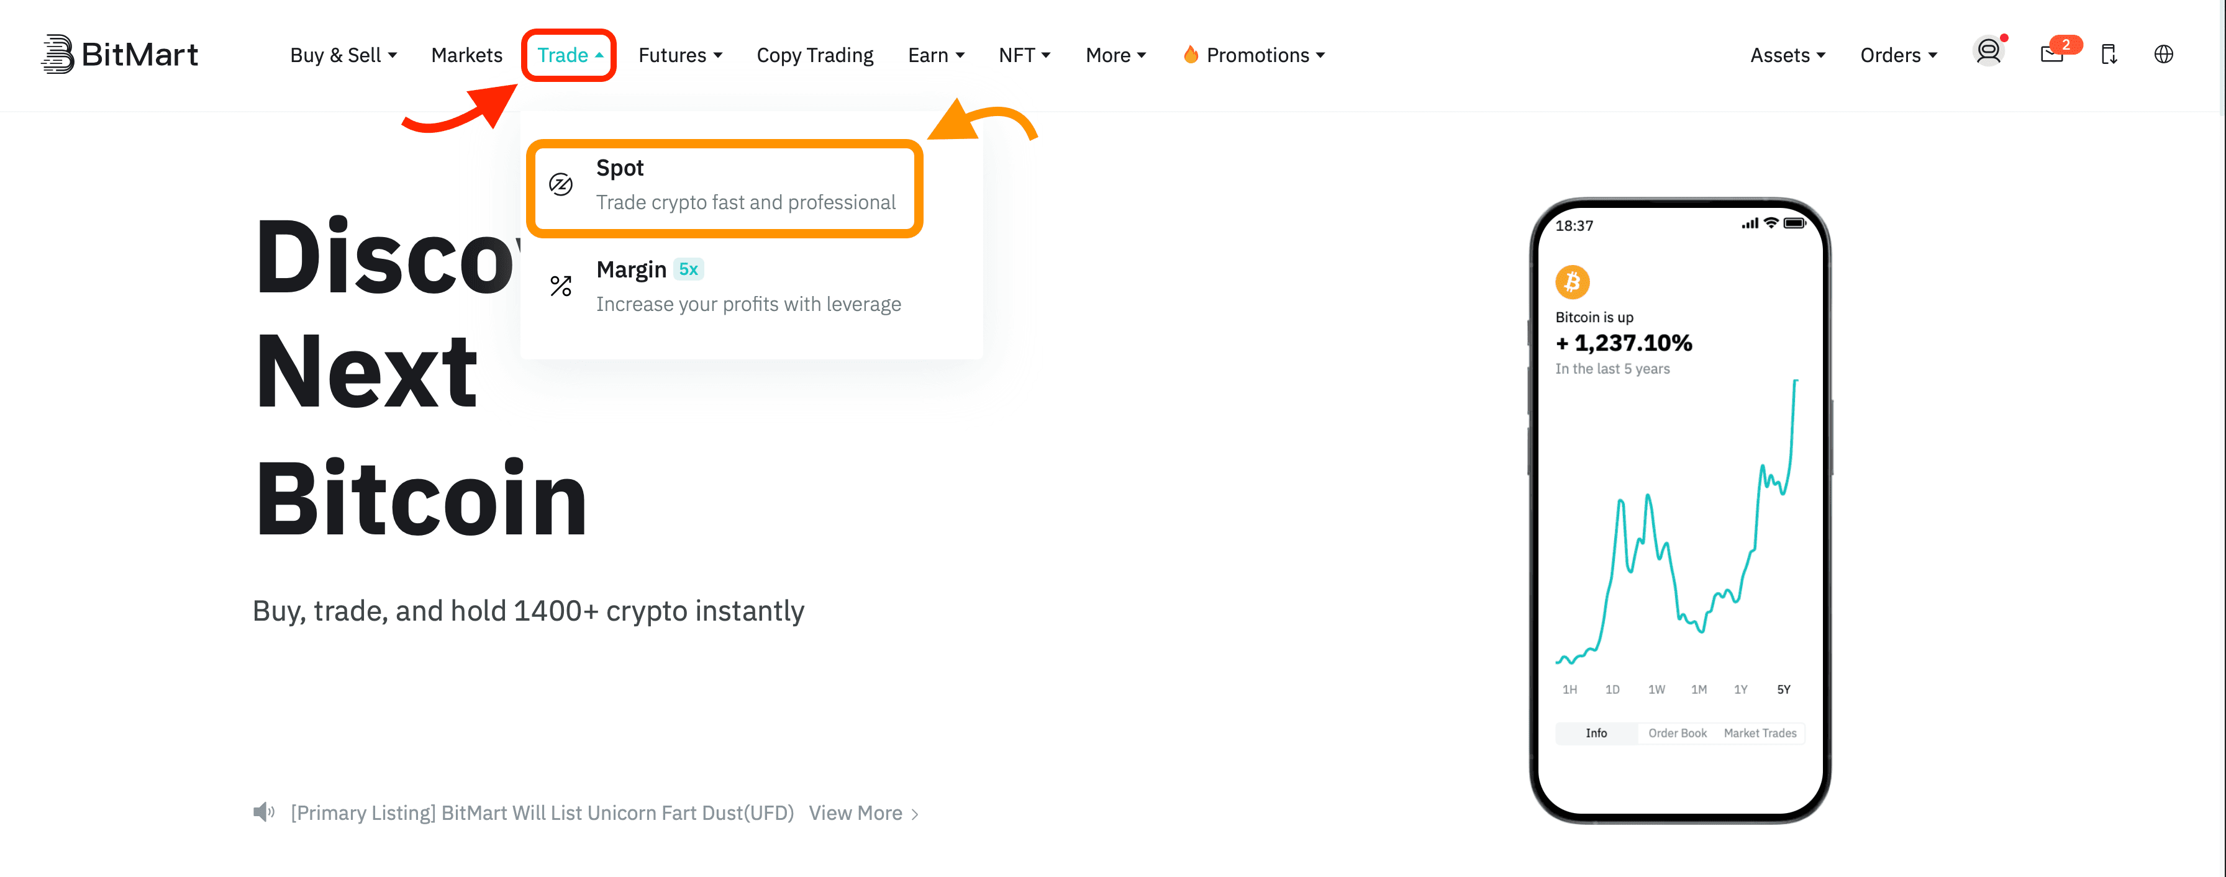Open the Copy Trading page
Viewport: 2226px width, 877px height.
[x=814, y=55]
